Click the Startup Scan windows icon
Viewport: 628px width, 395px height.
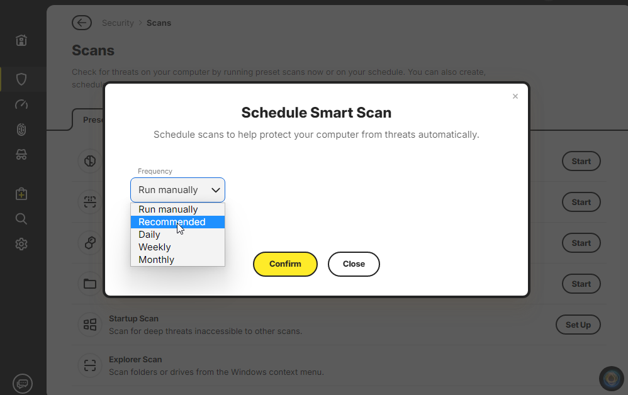pos(90,325)
